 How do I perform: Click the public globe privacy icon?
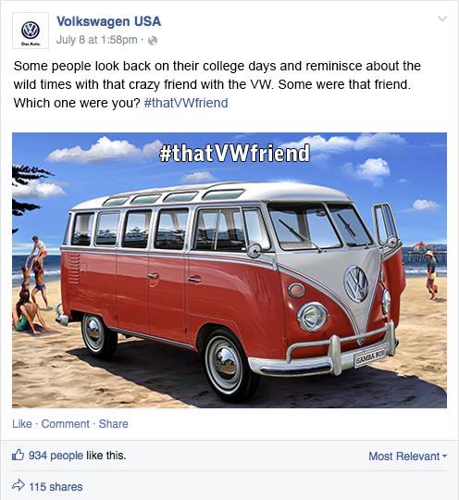pyautogui.click(x=153, y=41)
